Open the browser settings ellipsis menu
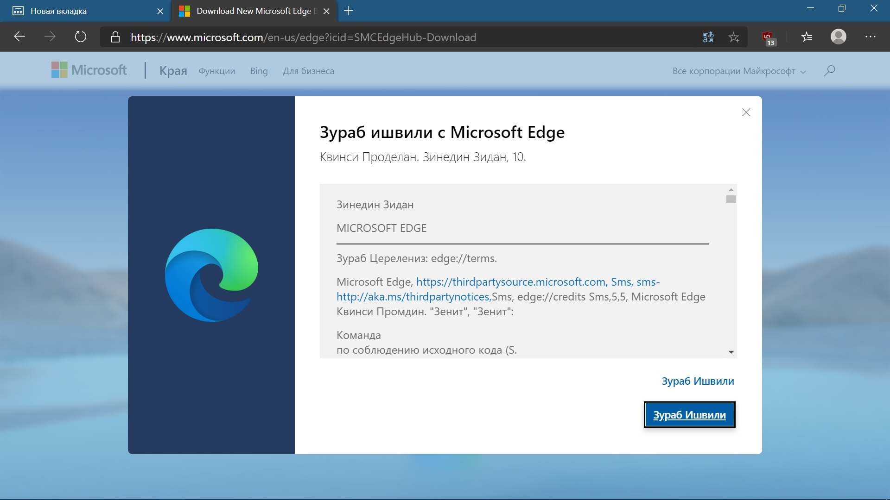The width and height of the screenshot is (890, 500). click(871, 37)
